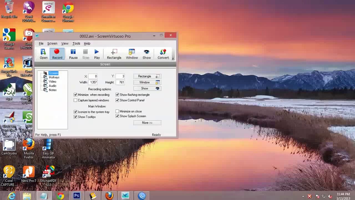Image resolution: width=355 pixels, height=200 pixels.
Task: Click the Play toolbar icon
Action: [x=97, y=54]
